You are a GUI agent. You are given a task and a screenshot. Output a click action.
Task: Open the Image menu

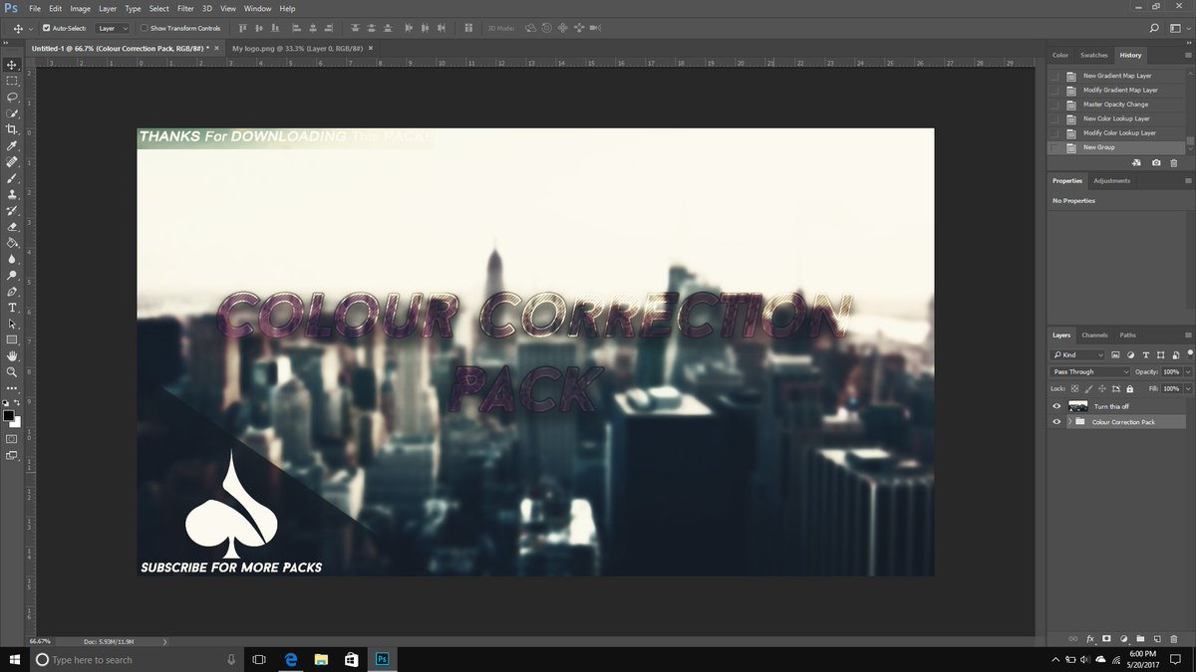pos(80,8)
